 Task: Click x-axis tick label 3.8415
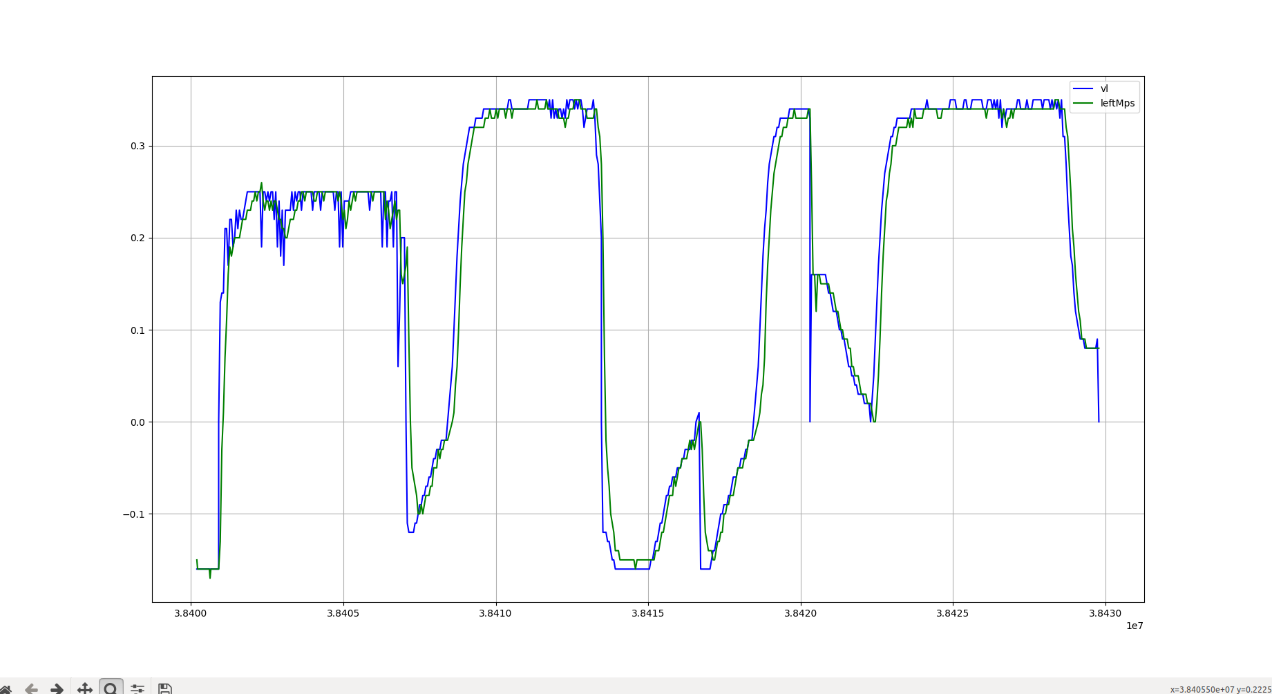(x=648, y=613)
